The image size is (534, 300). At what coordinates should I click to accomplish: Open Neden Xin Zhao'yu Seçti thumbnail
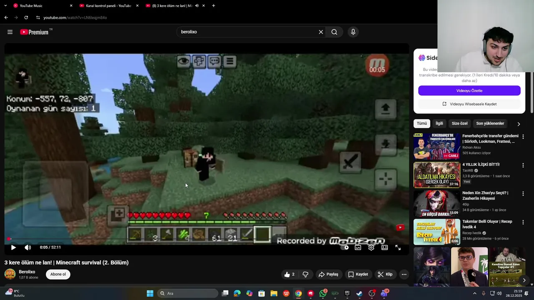tap(437, 203)
